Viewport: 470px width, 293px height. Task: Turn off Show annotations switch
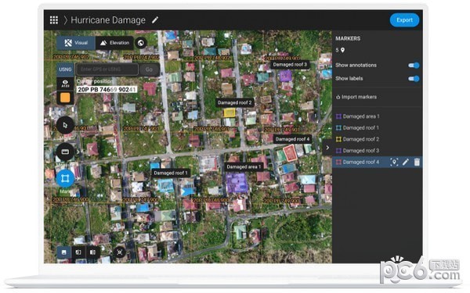pyautogui.click(x=414, y=65)
